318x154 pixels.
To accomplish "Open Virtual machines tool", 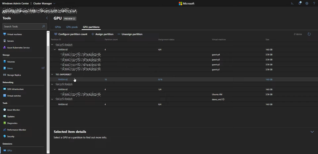I will (x=14, y=34).
